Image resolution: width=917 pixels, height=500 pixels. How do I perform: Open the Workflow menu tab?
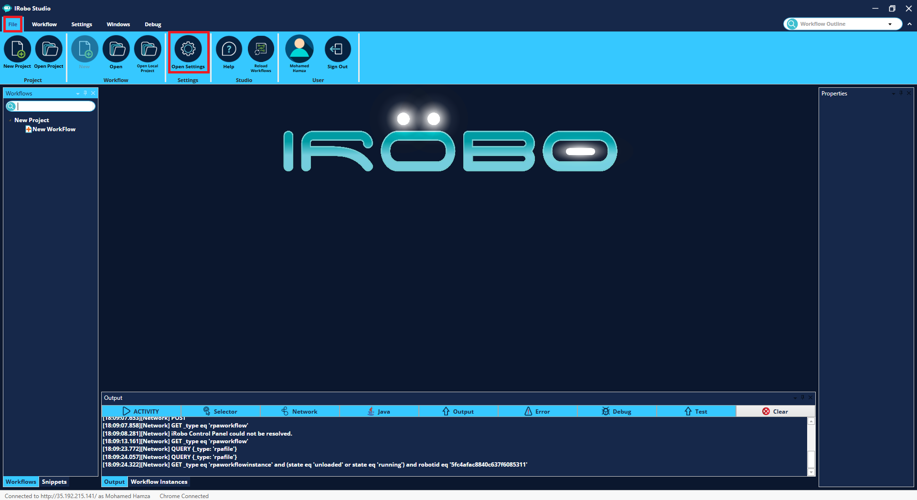click(x=44, y=24)
